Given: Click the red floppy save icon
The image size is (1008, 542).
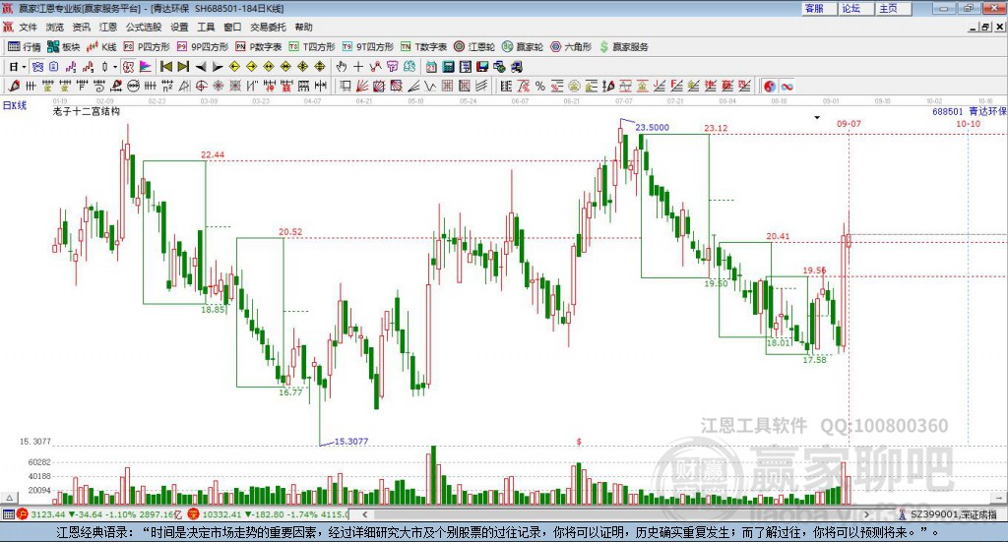Looking at the screenshot, I should tap(482, 67).
